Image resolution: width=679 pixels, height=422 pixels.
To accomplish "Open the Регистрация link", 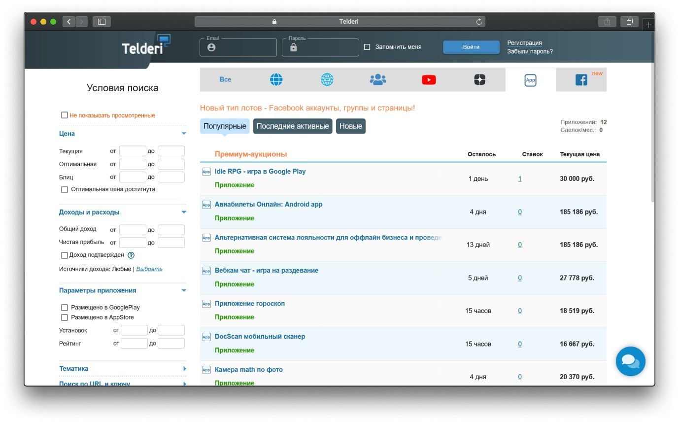I will [524, 43].
